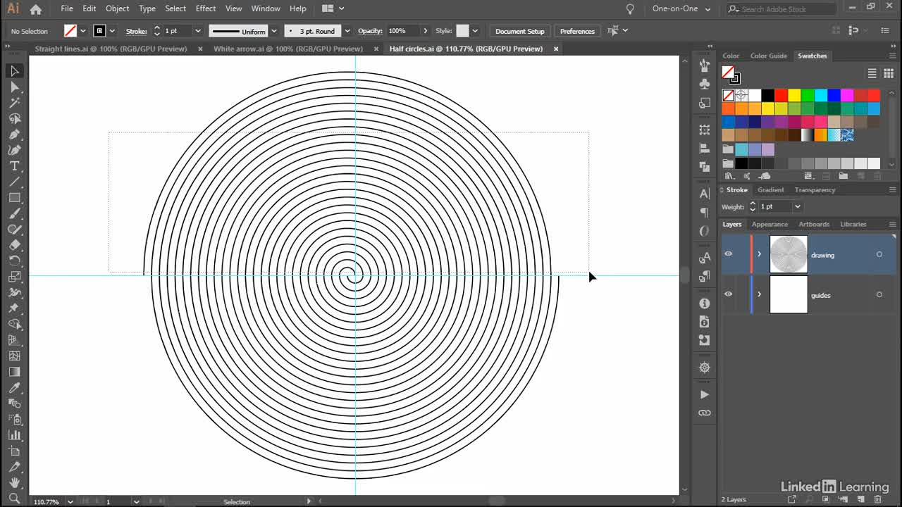Select the Pen tool

pyautogui.click(x=14, y=134)
